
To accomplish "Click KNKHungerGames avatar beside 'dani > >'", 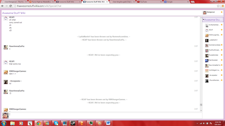I will click(6, 72).
